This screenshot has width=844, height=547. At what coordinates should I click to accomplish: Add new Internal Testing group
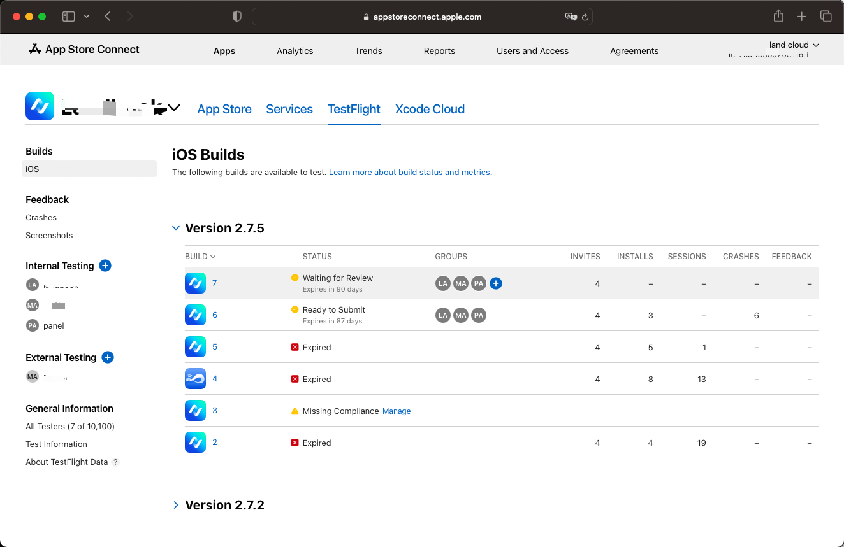105,266
